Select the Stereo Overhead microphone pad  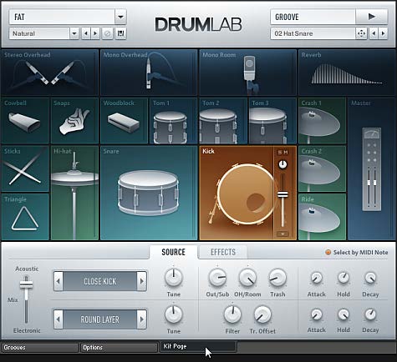click(x=50, y=73)
